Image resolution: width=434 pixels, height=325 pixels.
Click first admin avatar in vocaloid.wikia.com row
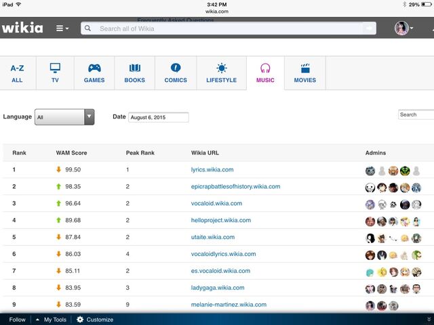[370, 204]
